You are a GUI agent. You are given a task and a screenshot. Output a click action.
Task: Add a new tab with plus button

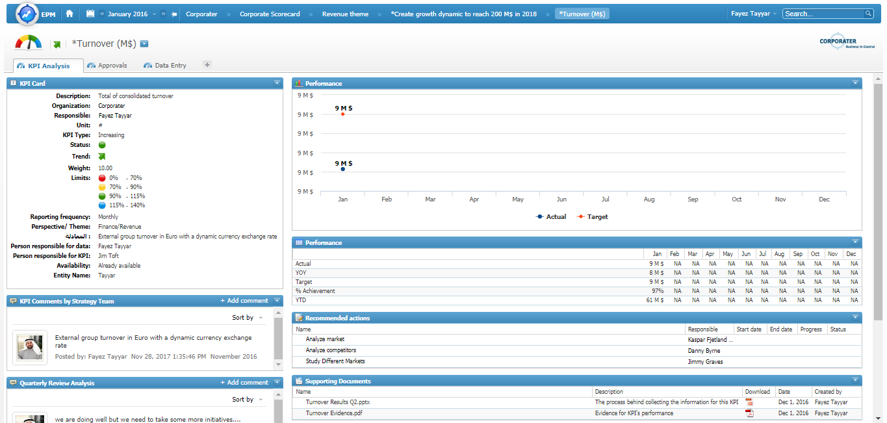pos(207,64)
